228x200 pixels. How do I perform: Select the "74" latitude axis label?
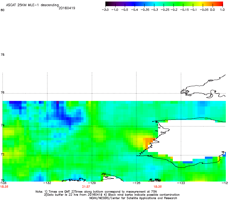[2, 125]
